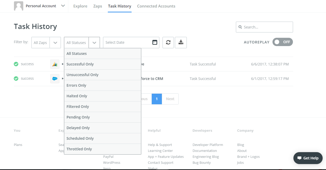Select Halted Only status
Screen dimensions: 326x170
103,96
